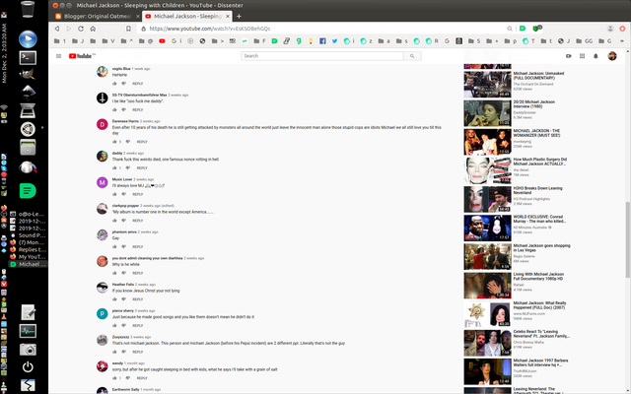Open the Facebook bookmark icon
The height and width of the screenshot is (394, 631).
pyautogui.click(x=322, y=41)
